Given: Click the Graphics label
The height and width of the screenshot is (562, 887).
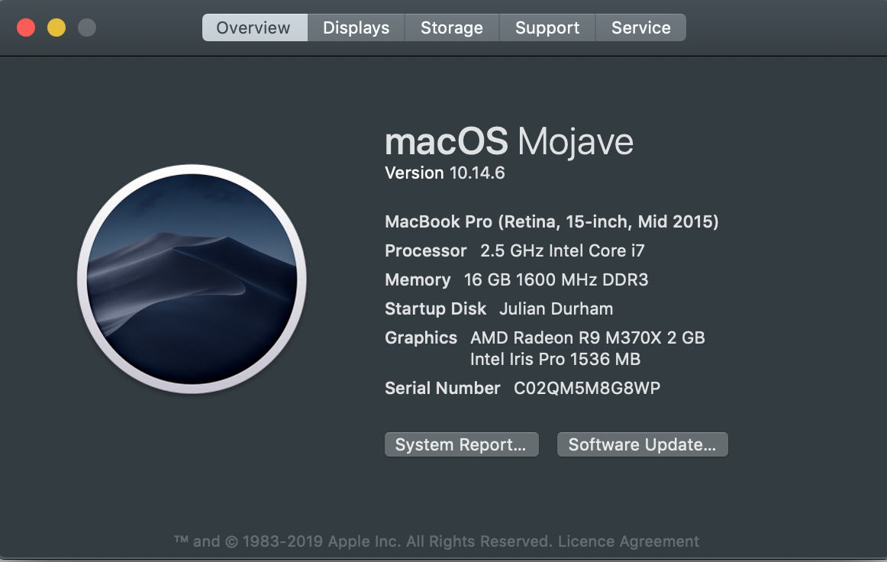Looking at the screenshot, I should 421,338.
